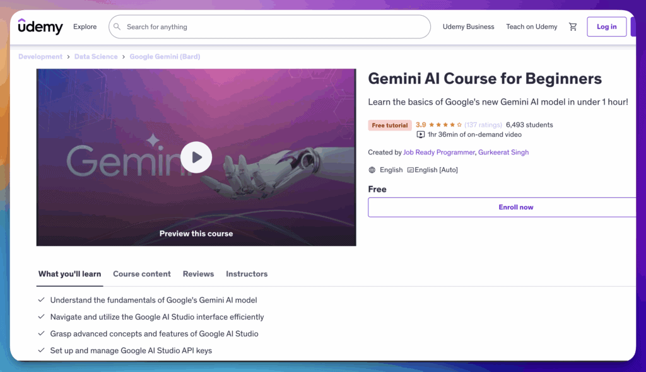Play the course preview video
The width and height of the screenshot is (646, 372).
coord(196,158)
